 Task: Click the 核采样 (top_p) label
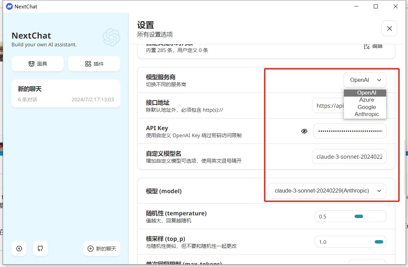165,239
